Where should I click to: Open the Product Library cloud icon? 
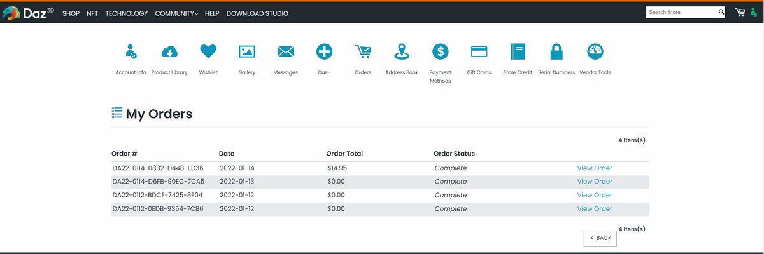click(x=169, y=51)
